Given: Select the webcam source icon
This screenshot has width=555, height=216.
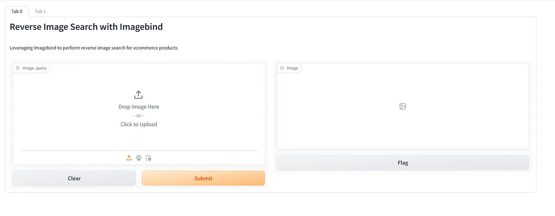Looking at the screenshot, I should click(139, 158).
